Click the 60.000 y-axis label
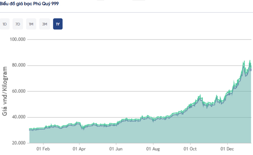Screen dimensions: 253x155 18,91
